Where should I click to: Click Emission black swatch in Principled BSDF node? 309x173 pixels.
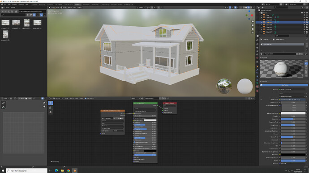(x=150, y=151)
